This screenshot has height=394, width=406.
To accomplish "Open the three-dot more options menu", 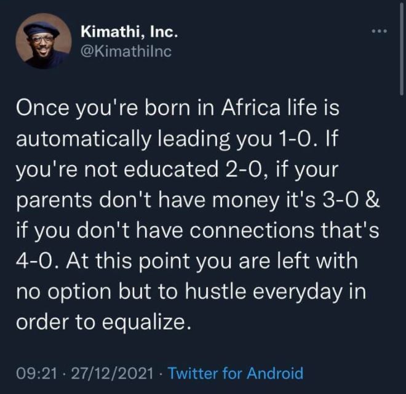I will click(379, 31).
